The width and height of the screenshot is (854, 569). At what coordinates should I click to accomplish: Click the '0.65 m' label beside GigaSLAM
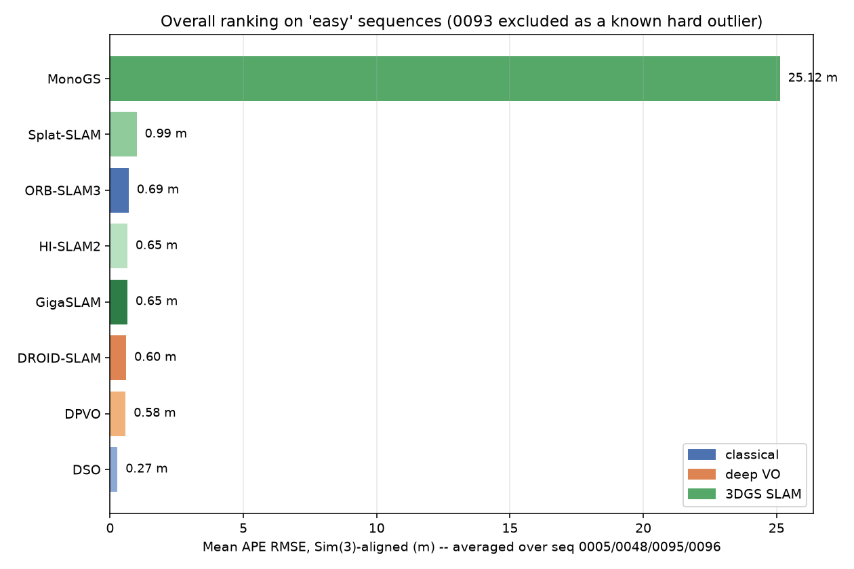click(157, 301)
